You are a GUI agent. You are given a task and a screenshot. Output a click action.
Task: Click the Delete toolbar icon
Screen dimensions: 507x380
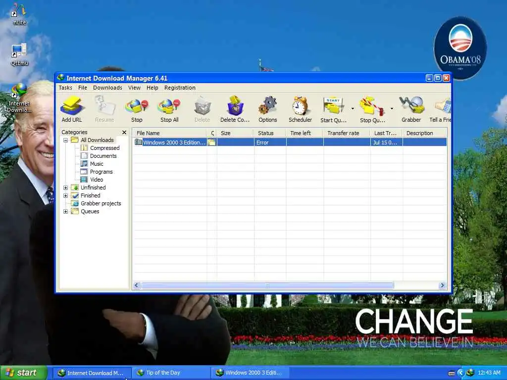203,109
